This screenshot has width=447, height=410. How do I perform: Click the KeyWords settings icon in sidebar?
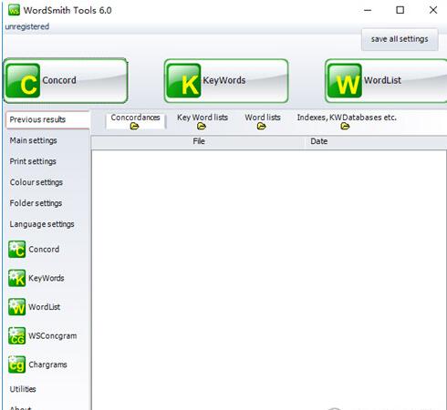[16, 278]
